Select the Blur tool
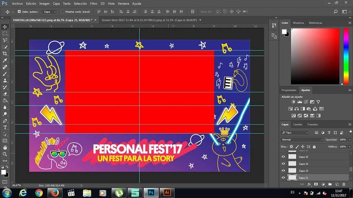Screen dimensions: 353x198 click(5, 107)
